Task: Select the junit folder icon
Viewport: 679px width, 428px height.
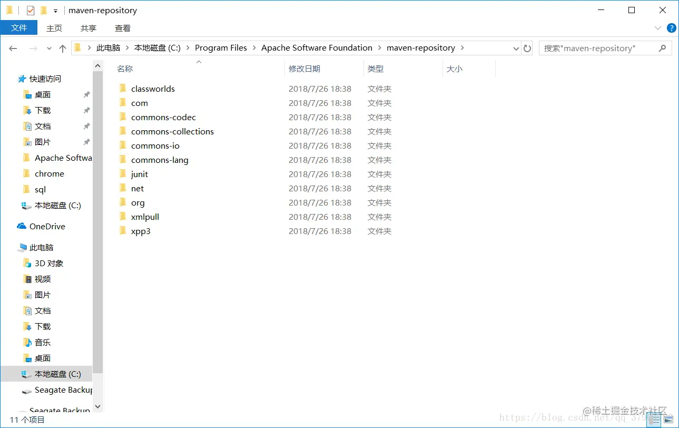Action: 123,173
